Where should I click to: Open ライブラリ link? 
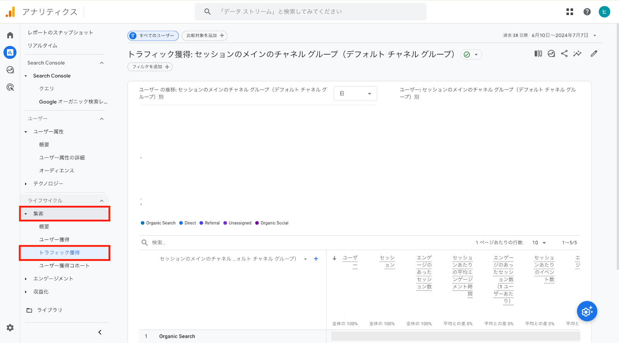click(50, 310)
